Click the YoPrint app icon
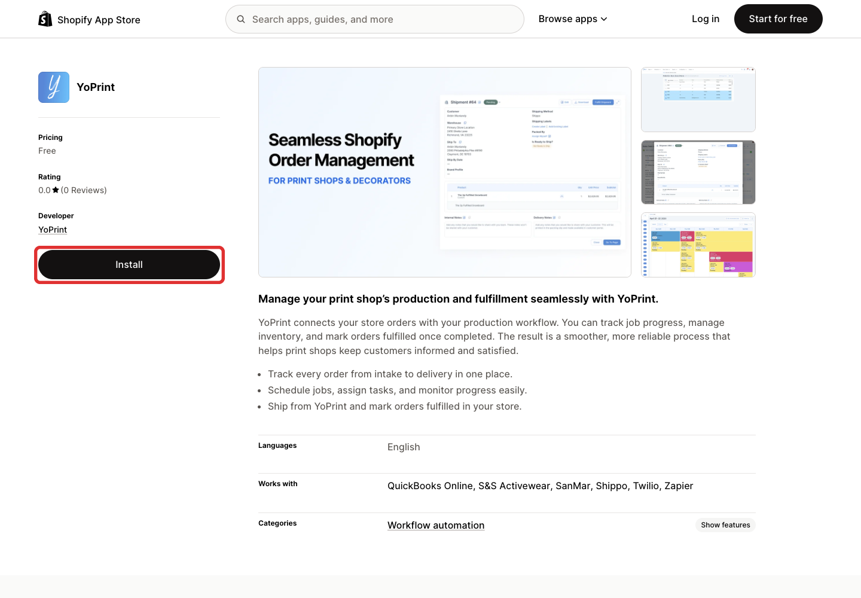This screenshot has height=598, width=861. coord(54,87)
